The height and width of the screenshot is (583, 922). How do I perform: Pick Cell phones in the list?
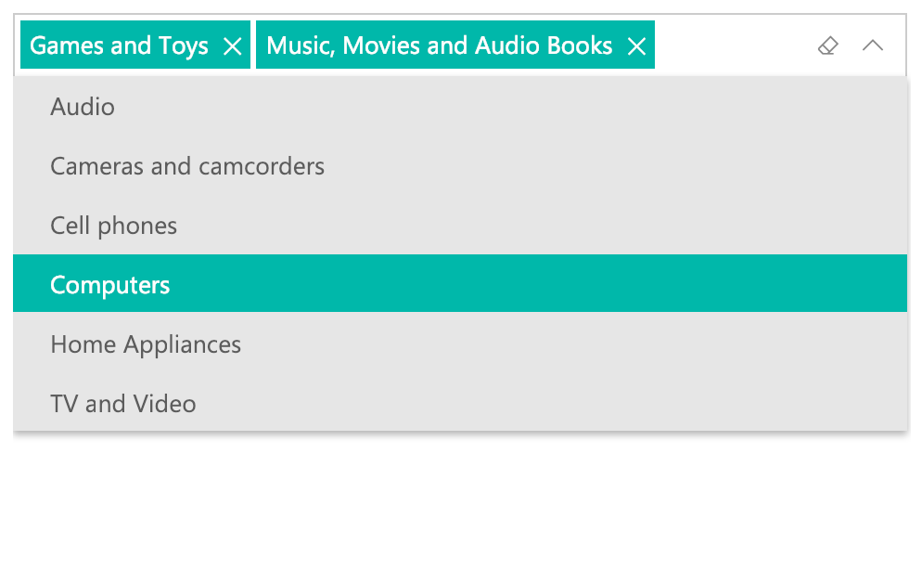[460, 226]
